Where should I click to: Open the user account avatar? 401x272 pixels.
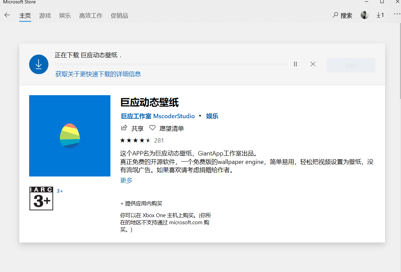point(365,15)
